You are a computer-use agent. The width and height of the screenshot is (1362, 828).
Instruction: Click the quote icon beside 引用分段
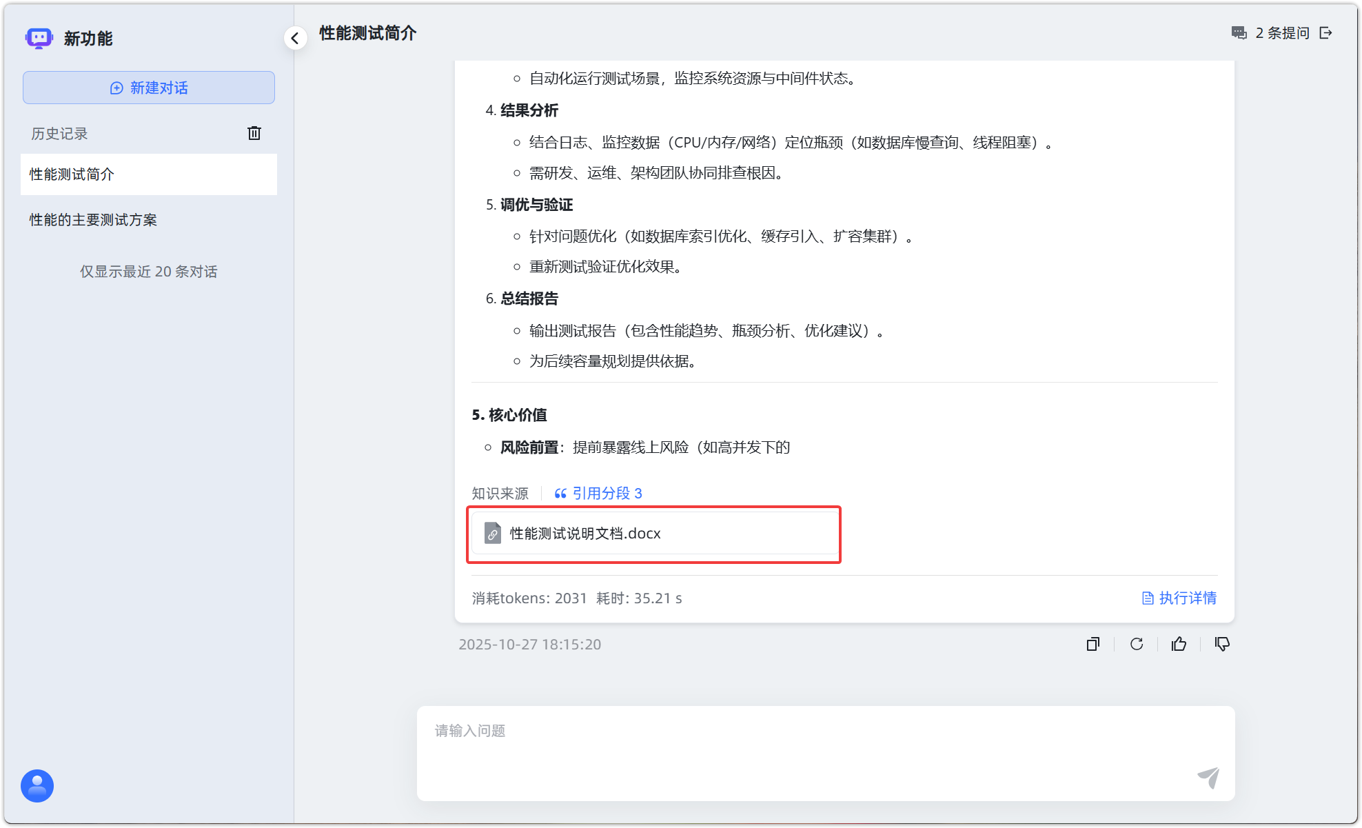click(560, 493)
